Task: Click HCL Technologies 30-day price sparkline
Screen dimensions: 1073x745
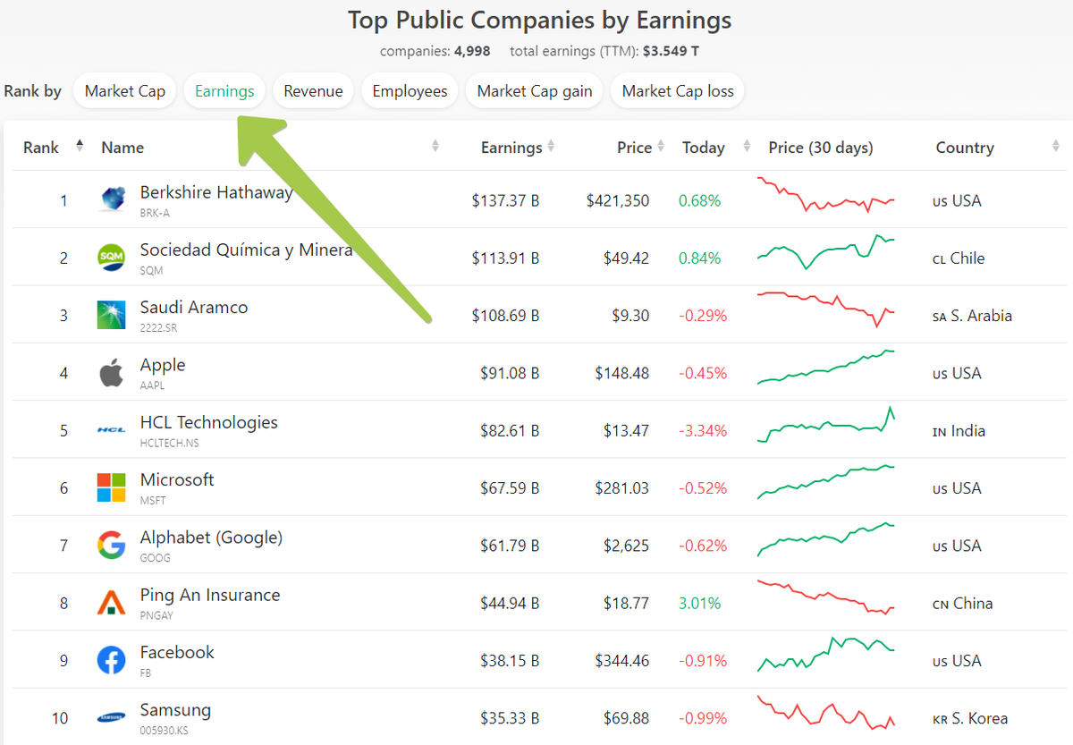Action: point(825,425)
